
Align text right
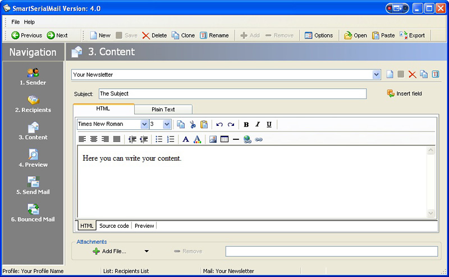[x=105, y=139]
